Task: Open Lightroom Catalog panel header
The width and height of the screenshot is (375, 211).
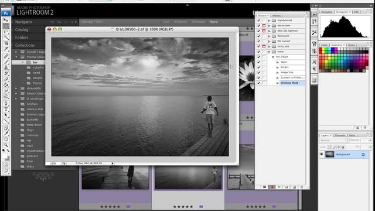Action: pyautogui.click(x=22, y=30)
